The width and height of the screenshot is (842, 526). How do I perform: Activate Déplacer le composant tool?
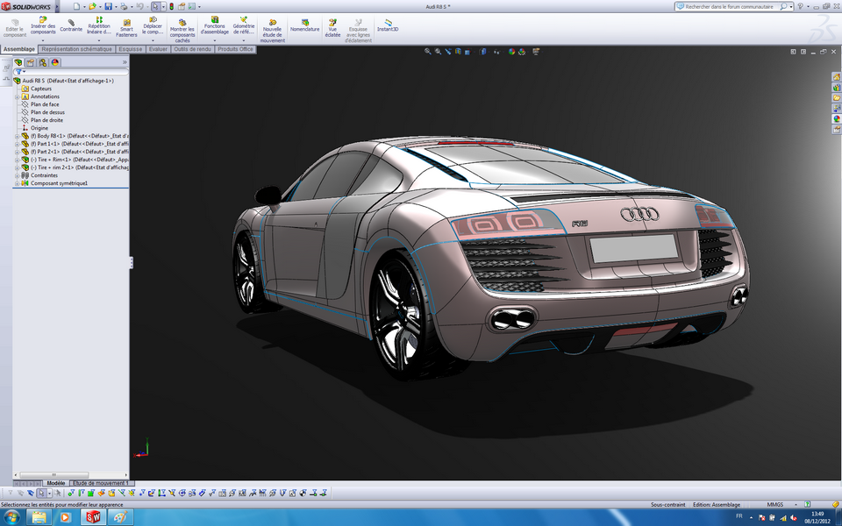pyautogui.click(x=153, y=25)
